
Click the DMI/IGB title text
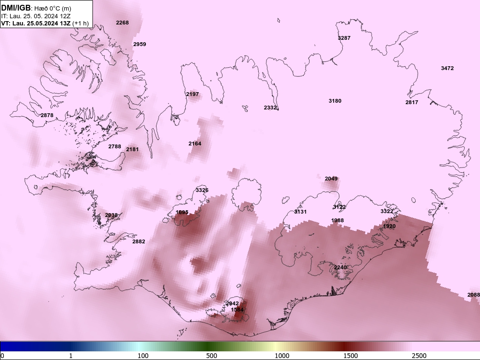16,8
